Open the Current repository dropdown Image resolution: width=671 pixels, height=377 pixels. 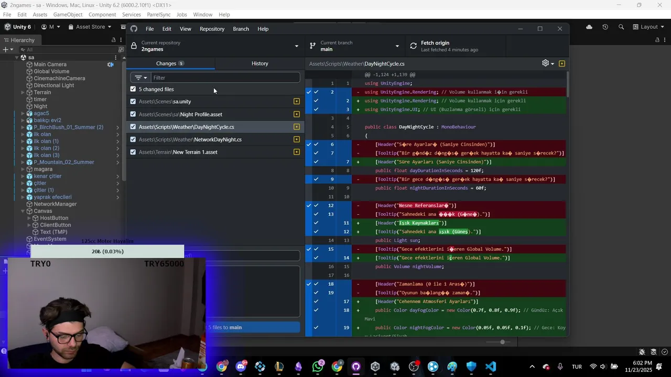[x=215, y=46]
